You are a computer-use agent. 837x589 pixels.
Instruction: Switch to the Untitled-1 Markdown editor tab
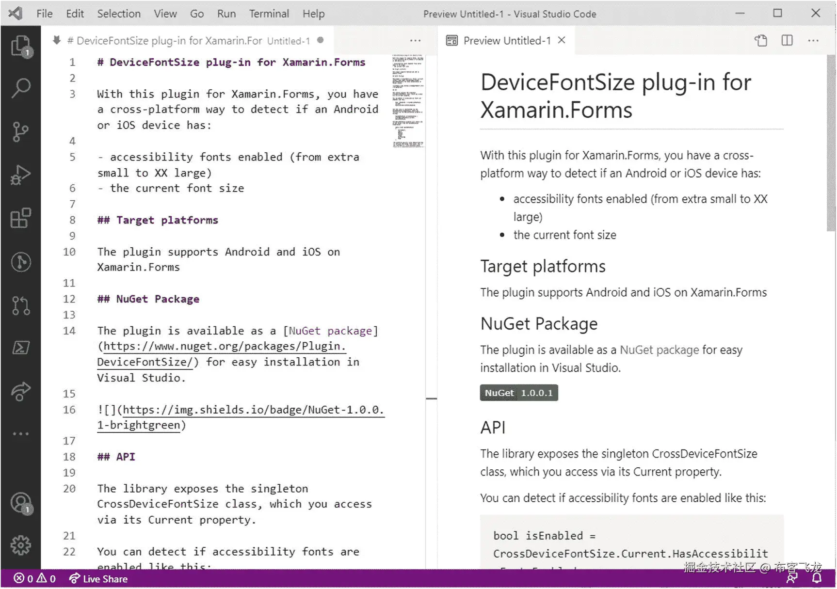(x=188, y=41)
